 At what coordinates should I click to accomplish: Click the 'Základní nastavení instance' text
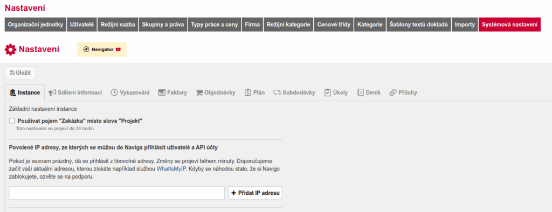[43, 109]
